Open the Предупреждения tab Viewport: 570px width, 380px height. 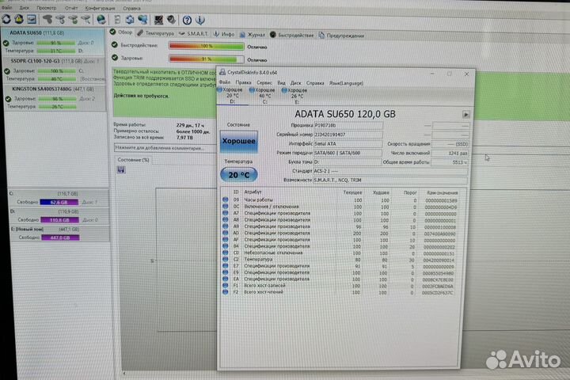341,36
